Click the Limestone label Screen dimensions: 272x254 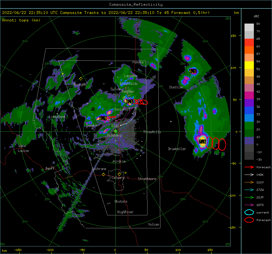tap(57, 117)
